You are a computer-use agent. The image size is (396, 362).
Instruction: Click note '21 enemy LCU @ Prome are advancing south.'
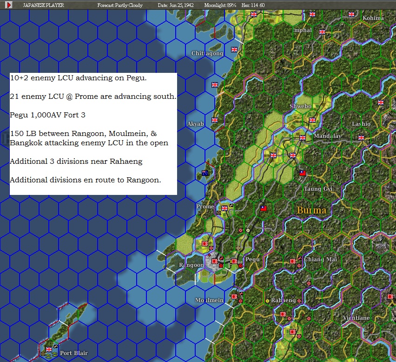click(93, 97)
